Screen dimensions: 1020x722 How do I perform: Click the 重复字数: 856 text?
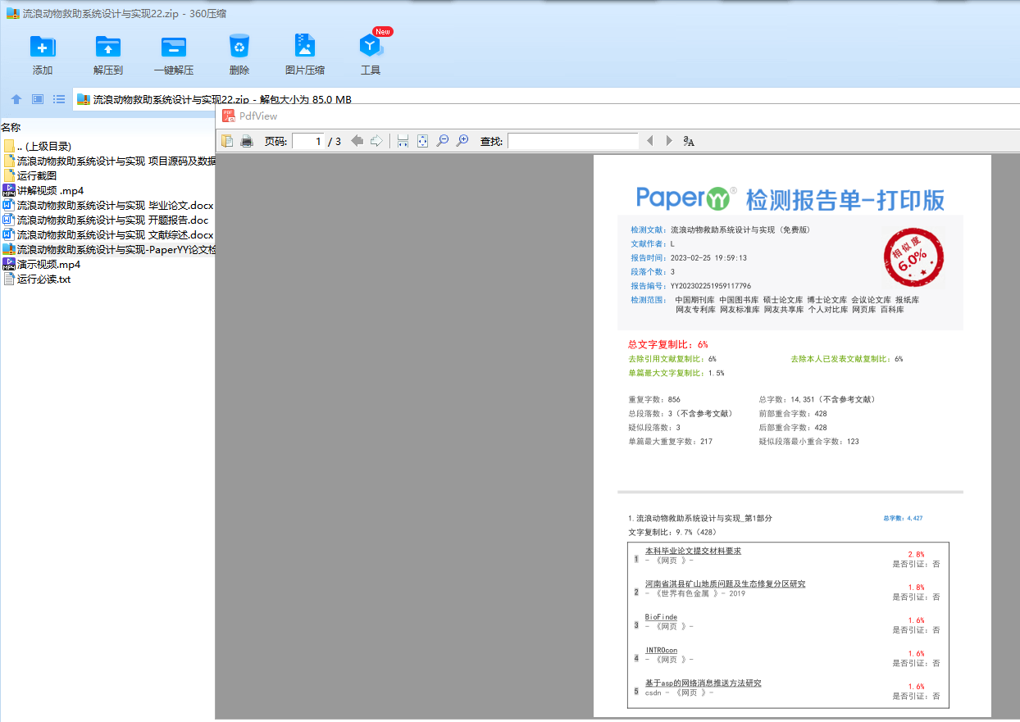pyautogui.click(x=654, y=399)
